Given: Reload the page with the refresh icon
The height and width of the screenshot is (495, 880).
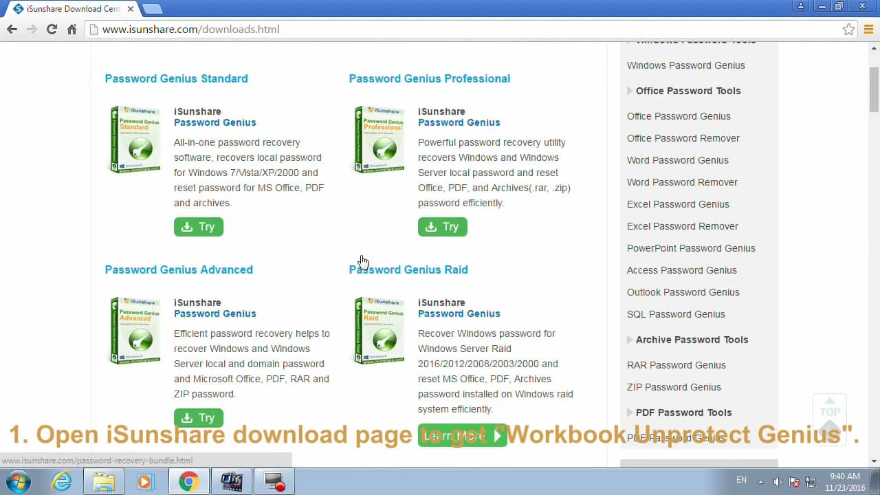Looking at the screenshot, I should pos(52,30).
